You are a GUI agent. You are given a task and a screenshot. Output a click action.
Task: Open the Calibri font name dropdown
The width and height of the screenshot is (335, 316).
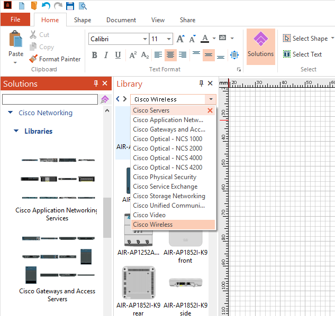pyautogui.click(x=145, y=39)
